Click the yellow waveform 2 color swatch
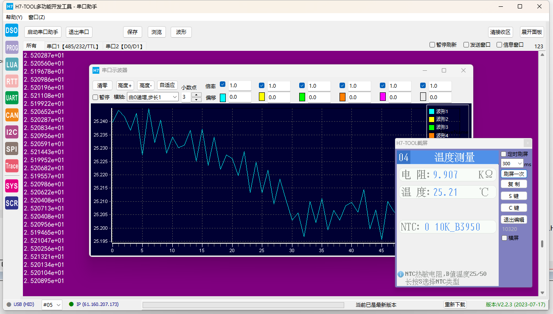The image size is (553, 314). tap(262, 97)
